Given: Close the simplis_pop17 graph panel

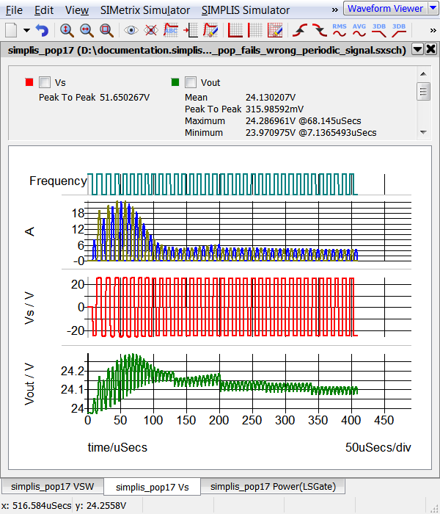Looking at the screenshot, I should (430, 49).
